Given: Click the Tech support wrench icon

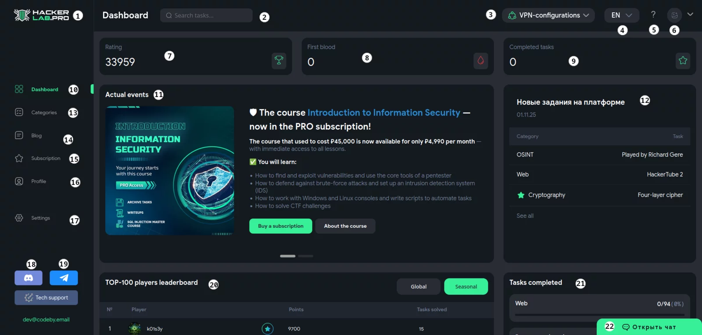Looking at the screenshot, I should 29,298.
